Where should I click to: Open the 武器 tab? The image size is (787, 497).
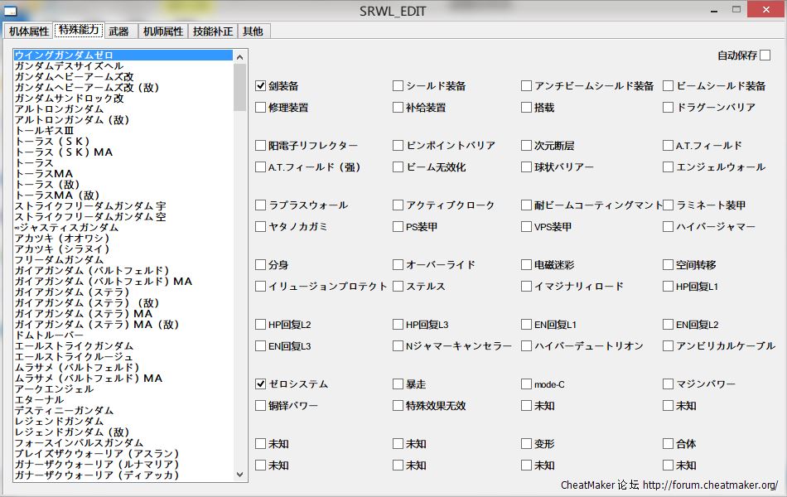pyautogui.click(x=118, y=31)
